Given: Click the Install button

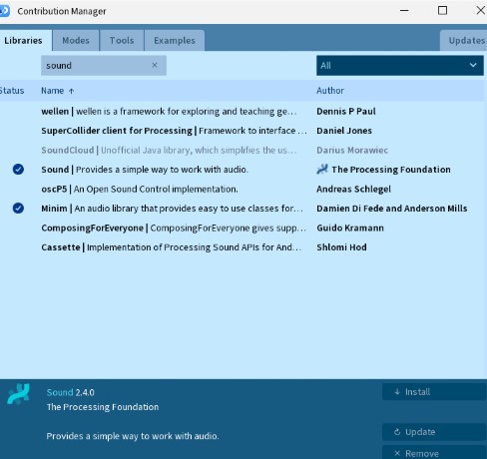Looking at the screenshot, I should [x=434, y=392].
